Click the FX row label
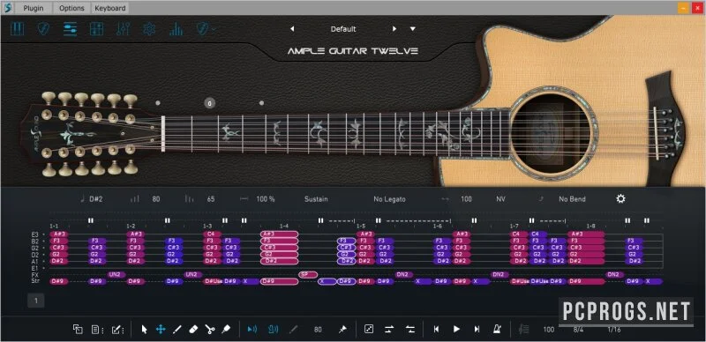Screen dimensions: 706x342 click(x=34, y=274)
